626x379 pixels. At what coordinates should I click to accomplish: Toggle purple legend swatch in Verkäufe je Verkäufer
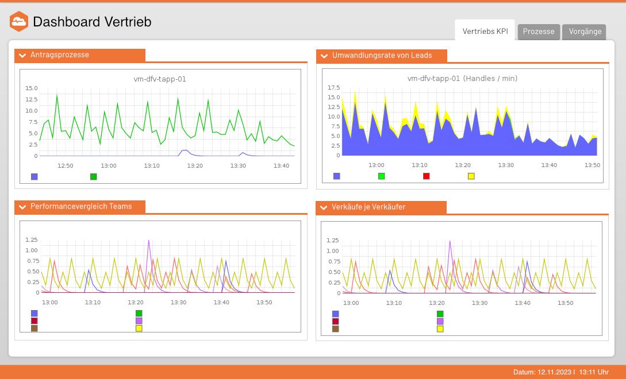pyautogui.click(x=440, y=322)
